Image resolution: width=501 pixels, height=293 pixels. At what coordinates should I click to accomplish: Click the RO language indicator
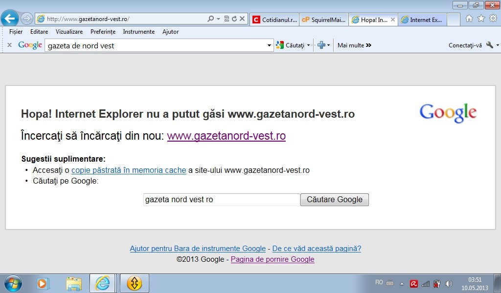379,282
